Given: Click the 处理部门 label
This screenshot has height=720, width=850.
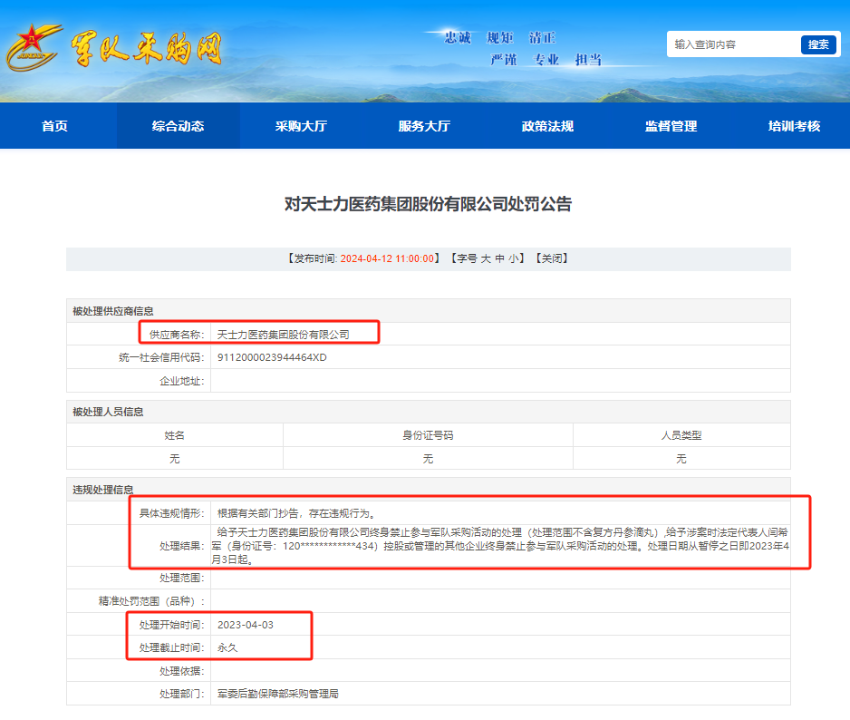Looking at the screenshot, I should 182,694.
